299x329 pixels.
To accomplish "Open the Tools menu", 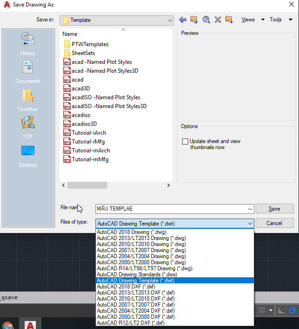I will [x=276, y=20].
